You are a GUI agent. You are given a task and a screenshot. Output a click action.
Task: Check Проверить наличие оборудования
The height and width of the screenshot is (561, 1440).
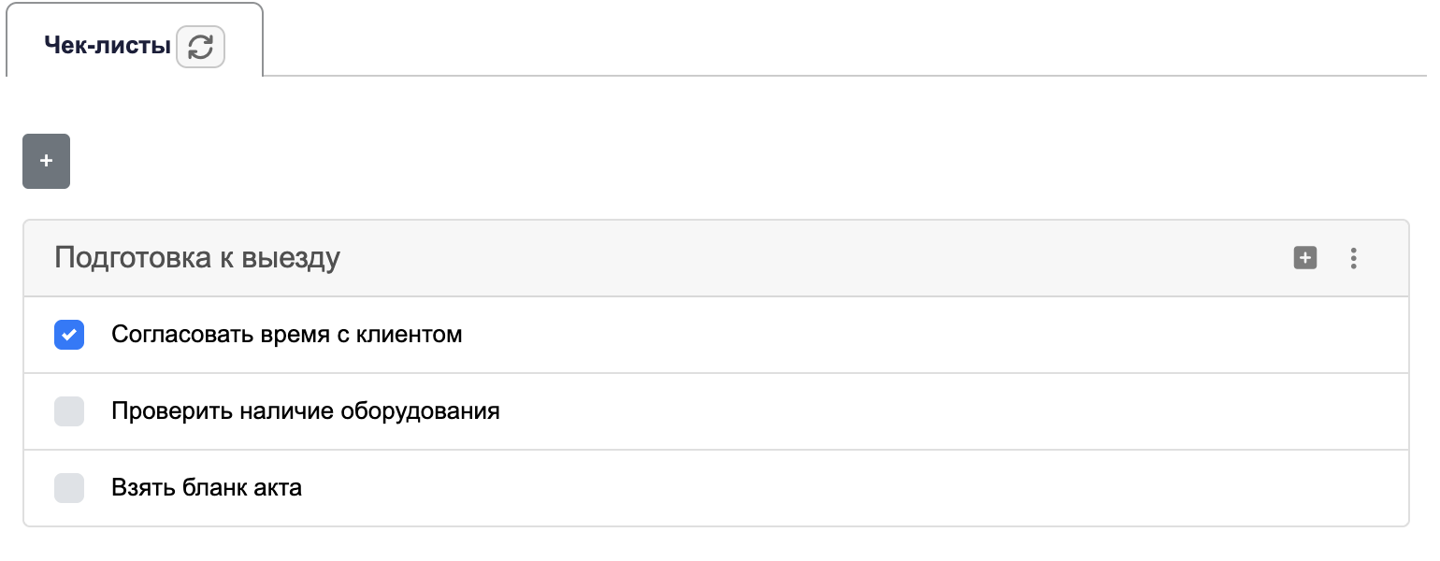coord(69,411)
